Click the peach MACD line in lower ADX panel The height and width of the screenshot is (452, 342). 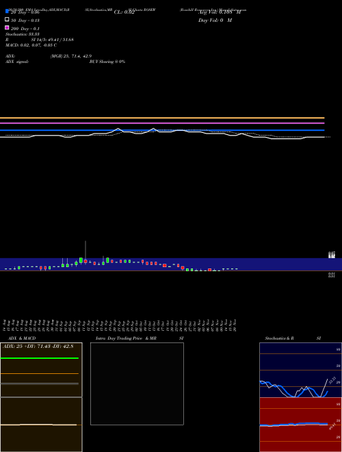point(38,425)
